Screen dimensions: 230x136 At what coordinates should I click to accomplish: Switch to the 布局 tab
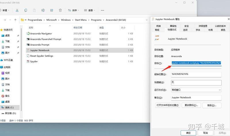[210, 30]
